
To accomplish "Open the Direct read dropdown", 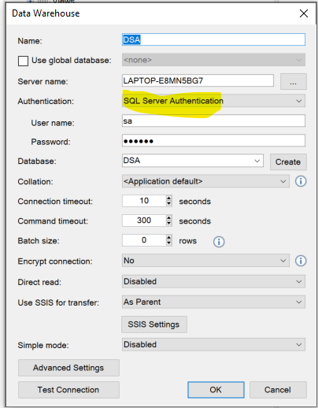I will [213, 281].
